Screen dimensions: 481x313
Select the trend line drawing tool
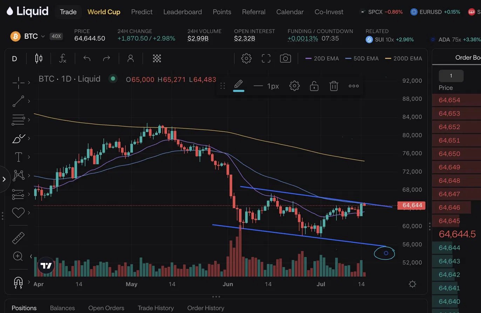click(x=18, y=101)
